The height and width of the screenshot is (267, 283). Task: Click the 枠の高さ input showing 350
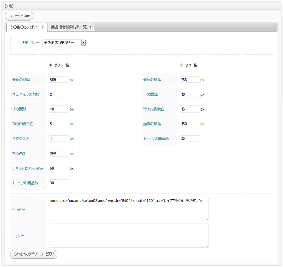(x=59, y=154)
